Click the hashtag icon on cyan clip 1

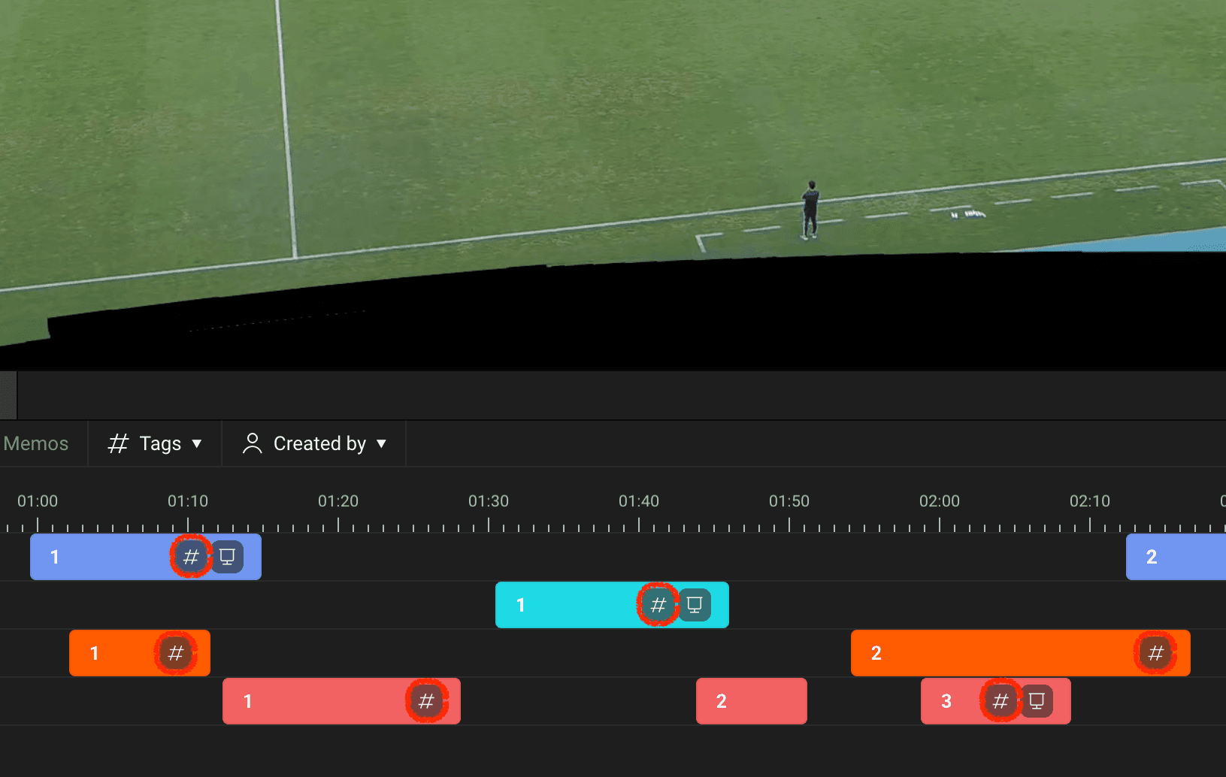click(x=658, y=605)
